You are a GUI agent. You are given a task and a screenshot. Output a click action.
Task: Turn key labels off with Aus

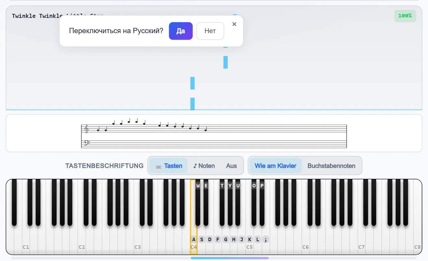[x=232, y=166]
